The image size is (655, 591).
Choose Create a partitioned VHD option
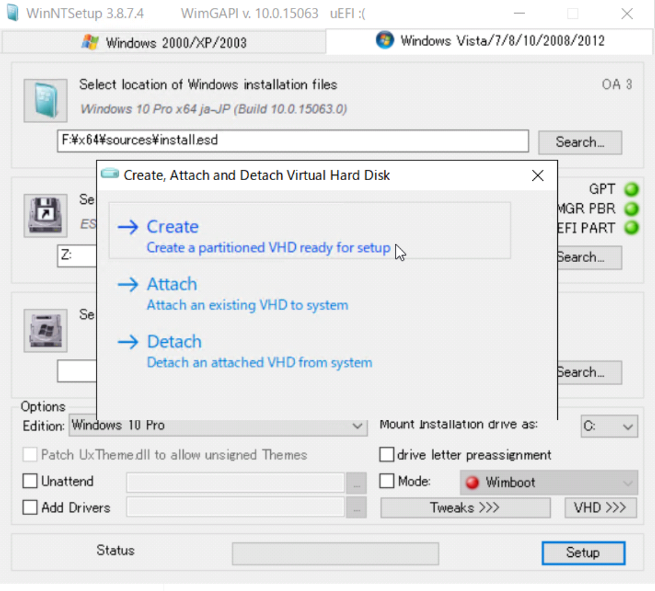pos(309,231)
